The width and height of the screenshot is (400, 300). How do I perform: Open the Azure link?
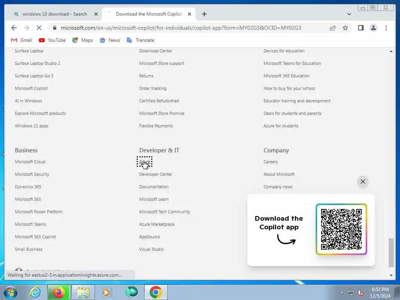pyautogui.click(x=145, y=162)
